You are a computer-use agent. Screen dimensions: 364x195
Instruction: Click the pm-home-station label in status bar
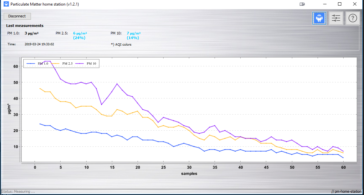pyautogui.click(x=346, y=191)
